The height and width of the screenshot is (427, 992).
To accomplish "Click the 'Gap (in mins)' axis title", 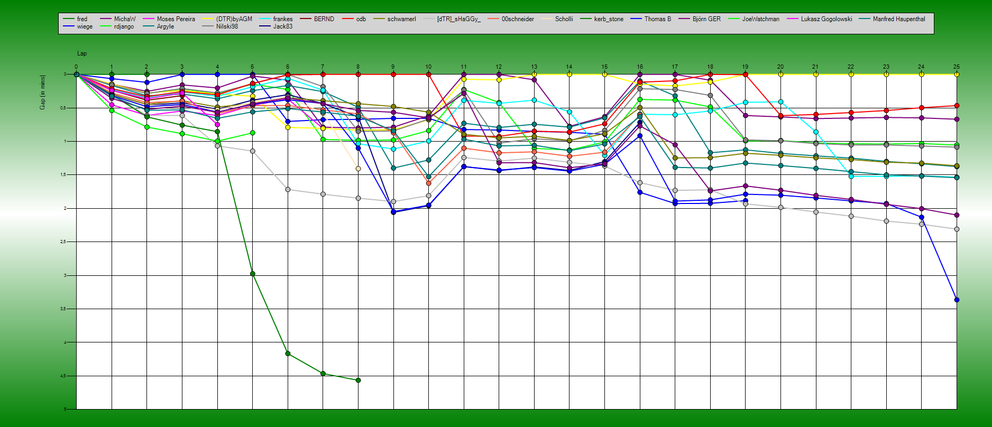I will (42, 92).
